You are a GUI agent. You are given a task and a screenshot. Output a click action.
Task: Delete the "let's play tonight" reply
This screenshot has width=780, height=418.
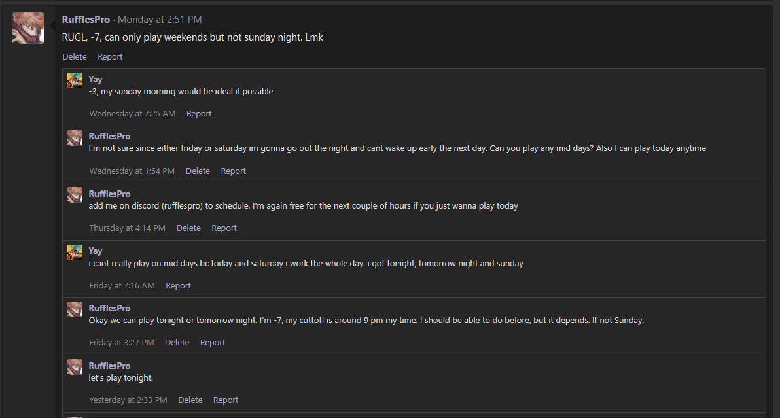190,400
